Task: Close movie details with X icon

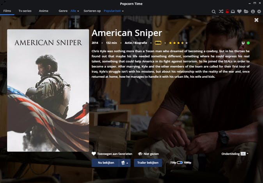Action: click(x=256, y=20)
